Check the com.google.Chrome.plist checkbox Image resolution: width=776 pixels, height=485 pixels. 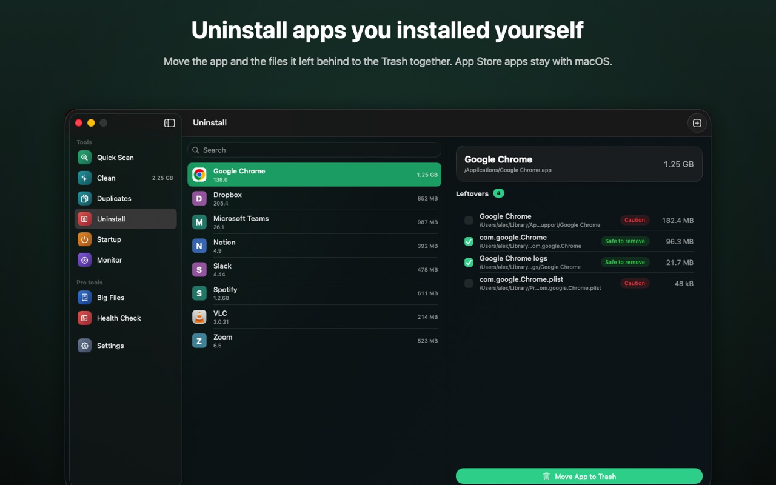[x=469, y=283]
